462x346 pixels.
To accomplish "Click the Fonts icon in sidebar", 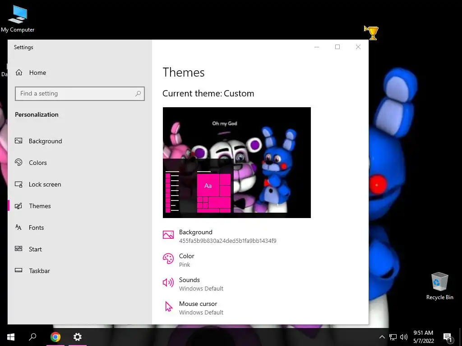I will [18, 227].
